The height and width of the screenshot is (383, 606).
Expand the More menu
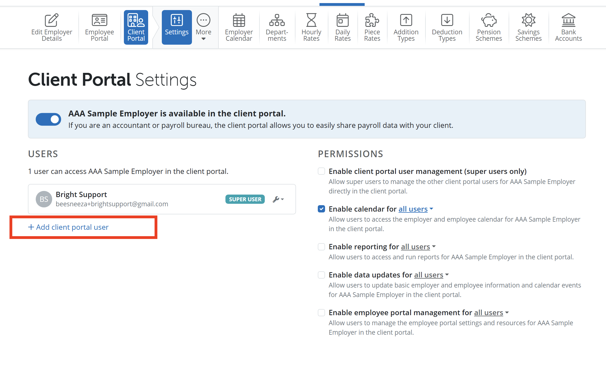[x=203, y=27]
